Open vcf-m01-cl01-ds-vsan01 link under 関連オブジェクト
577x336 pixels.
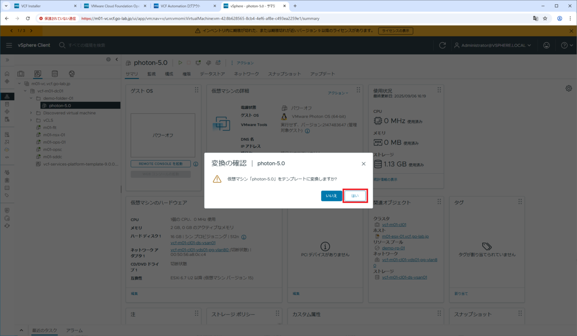click(404, 277)
